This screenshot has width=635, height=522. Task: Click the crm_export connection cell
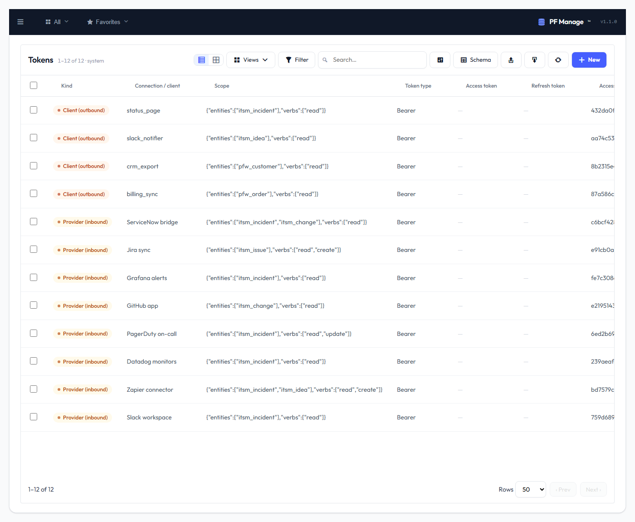click(142, 167)
